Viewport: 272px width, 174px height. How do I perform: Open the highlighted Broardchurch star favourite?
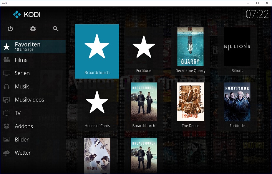[x=97, y=51]
